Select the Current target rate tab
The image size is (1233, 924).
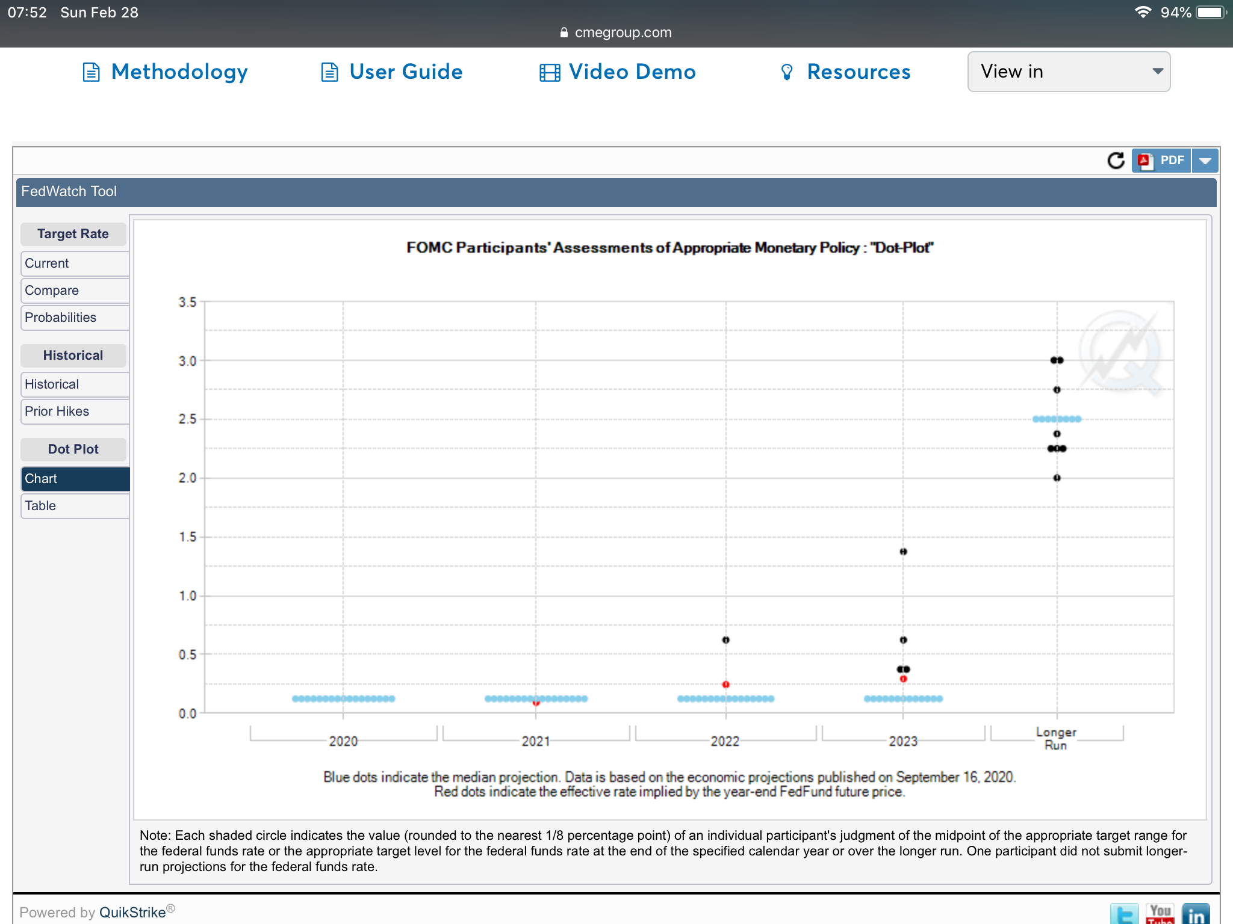click(75, 263)
